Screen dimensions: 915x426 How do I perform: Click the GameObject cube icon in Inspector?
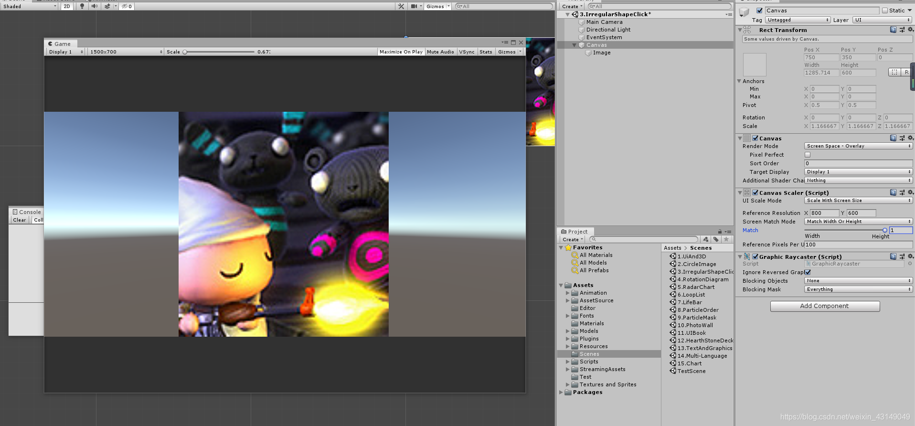coord(744,12)
